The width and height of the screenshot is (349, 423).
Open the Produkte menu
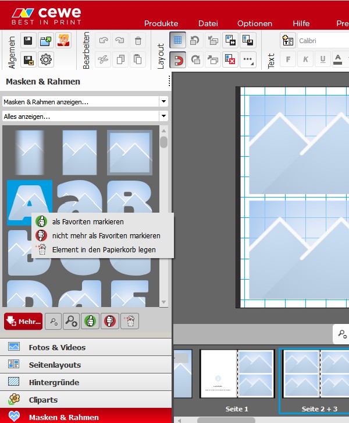point(161,23)
